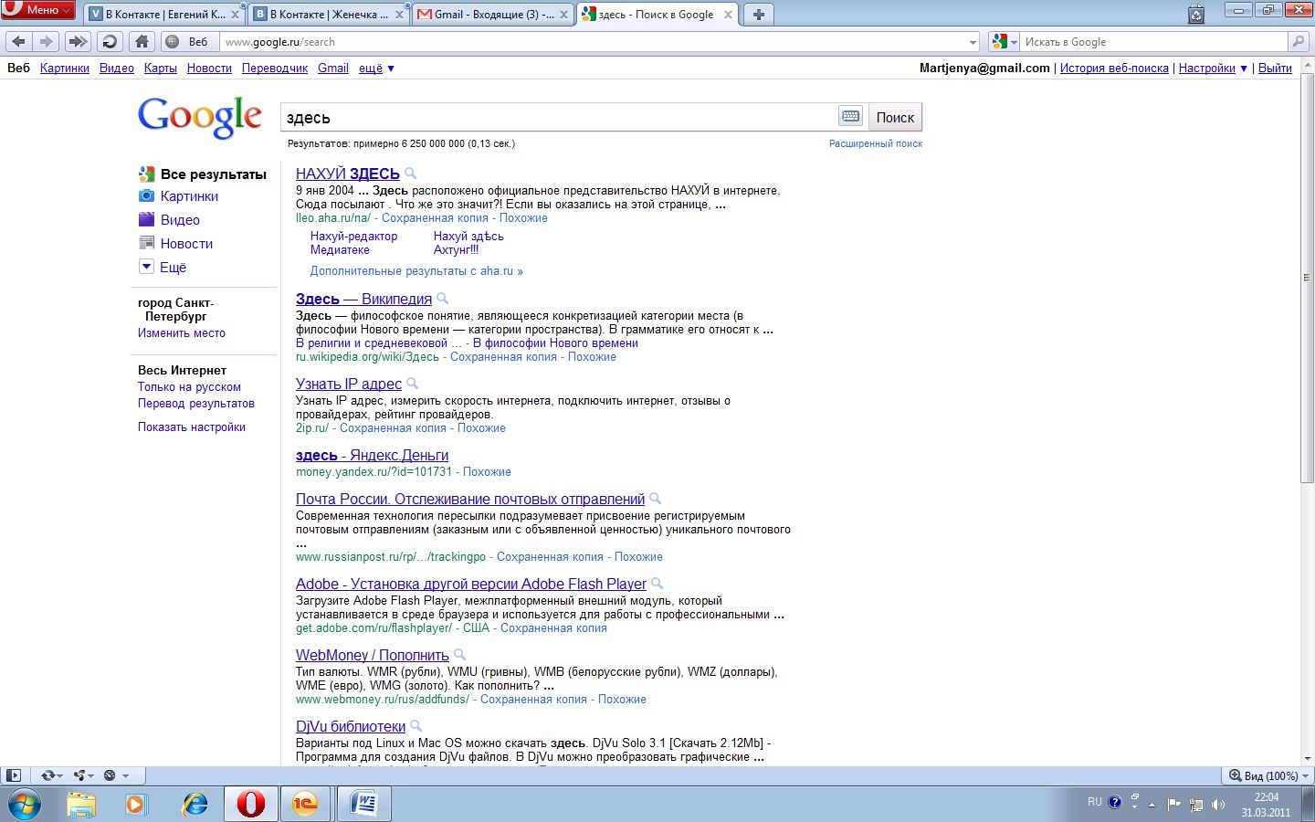
Task: Launch 1C from the Windows taskbar
Action: [305, 804]
